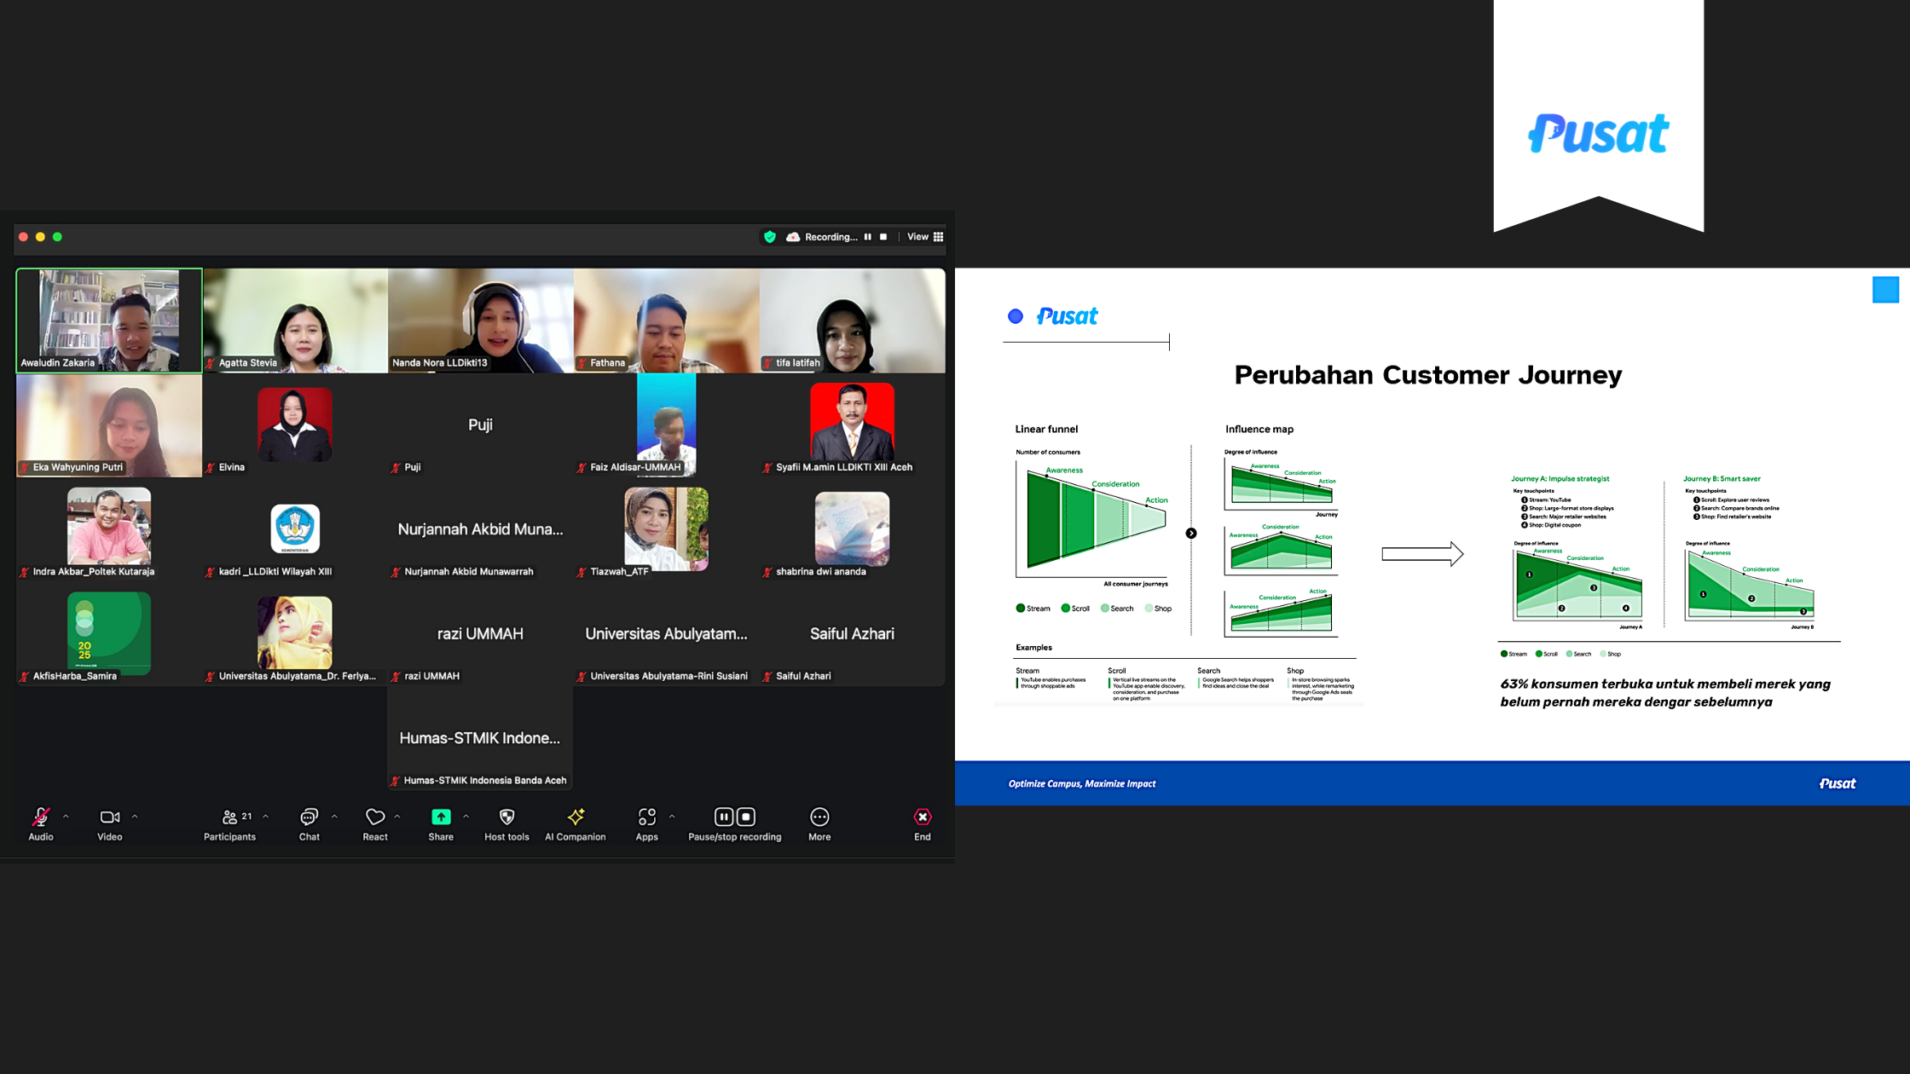This screenshot has width=1910, height=1074.
Task: Expand audio options arrow beside Audio
Action: [x=66, y=817]
